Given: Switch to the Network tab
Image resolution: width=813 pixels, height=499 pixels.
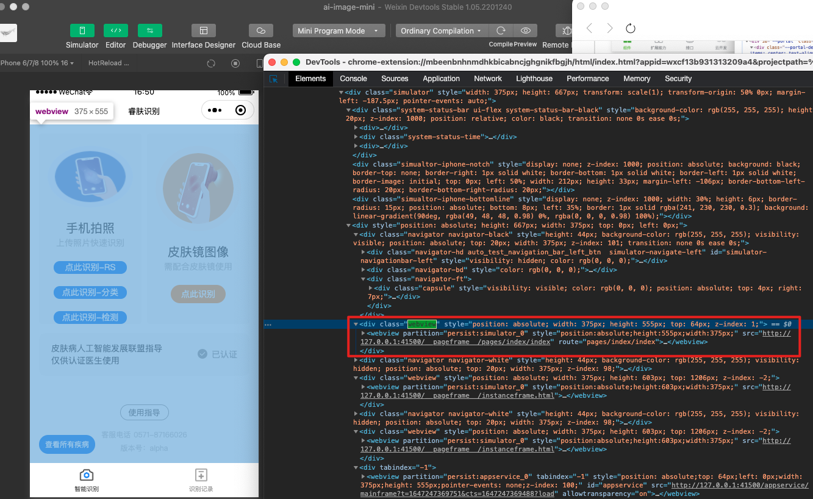Looking at the screenshot, I should [x=488, y=79].
